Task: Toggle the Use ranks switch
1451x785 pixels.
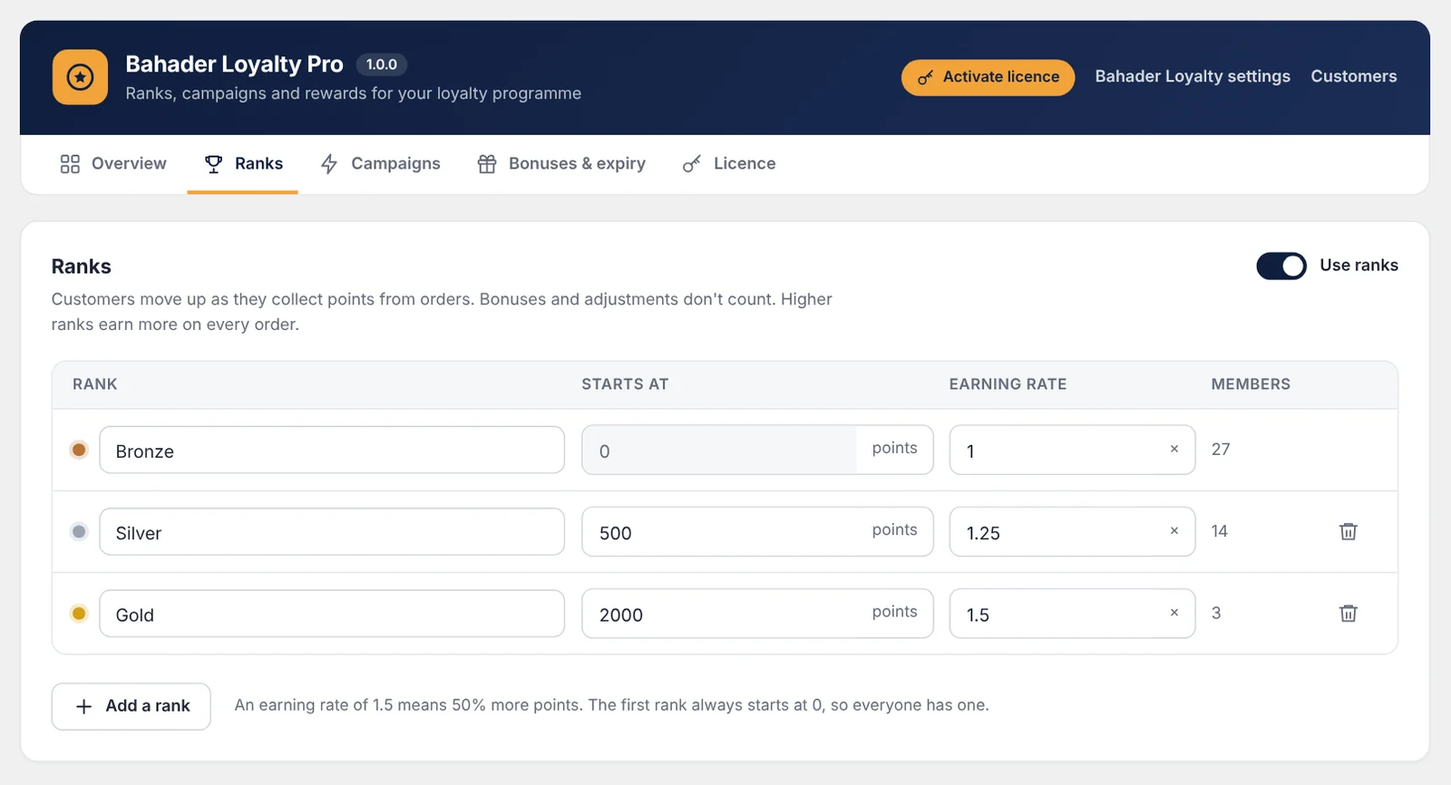Action: point(1281,266)
